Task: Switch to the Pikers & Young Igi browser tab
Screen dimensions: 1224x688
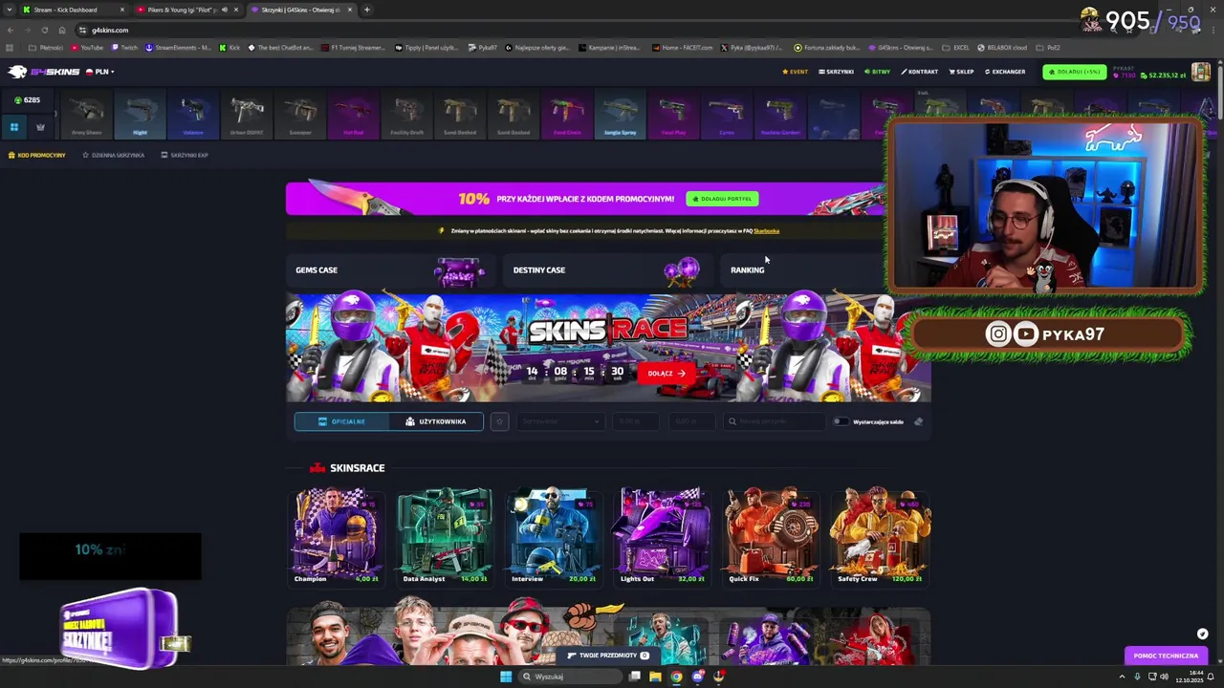Action: tap(186, 10)
